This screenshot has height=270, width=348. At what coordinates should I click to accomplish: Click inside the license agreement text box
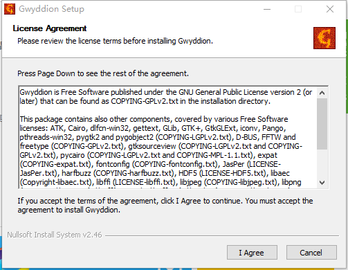(167, 137)
